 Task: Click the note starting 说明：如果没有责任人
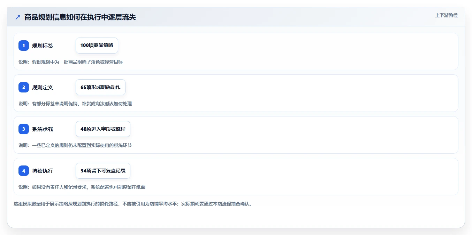(x=82, y=187)
